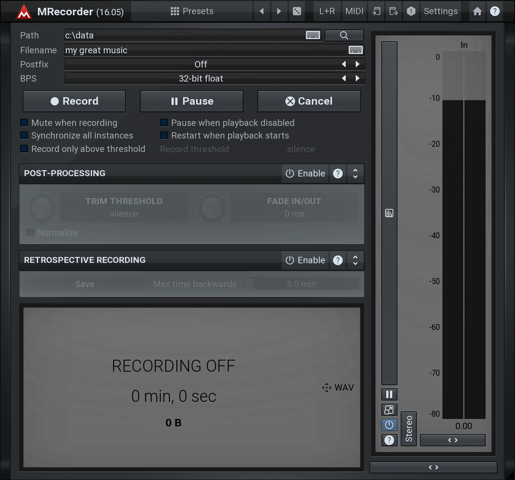
Task: Click the meter width arrows button
Action: pos(453,440)
